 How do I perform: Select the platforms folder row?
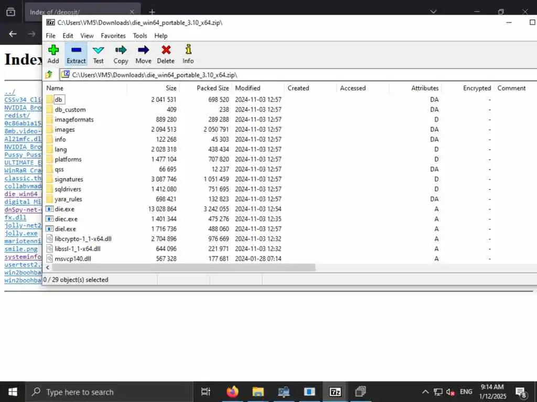(291, 159)
